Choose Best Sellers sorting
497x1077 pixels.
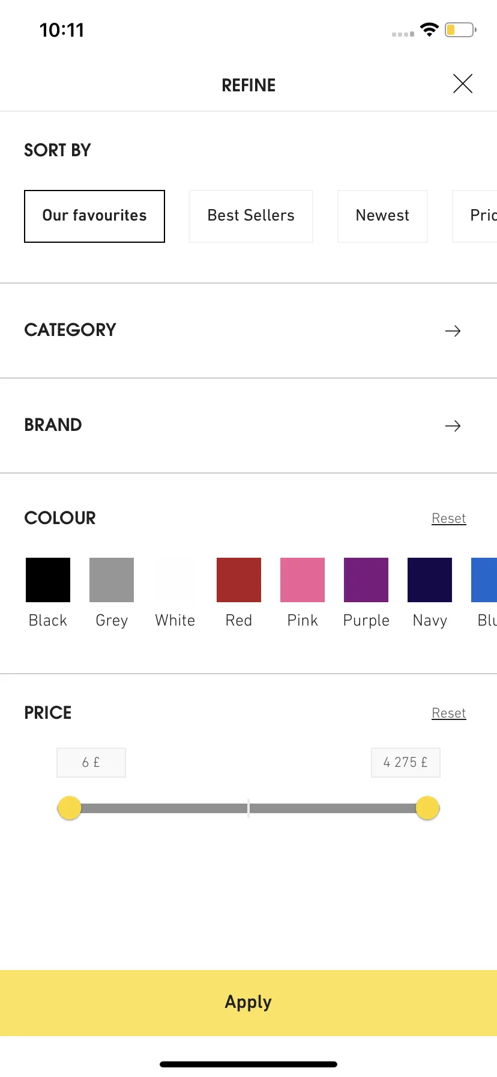251,216
